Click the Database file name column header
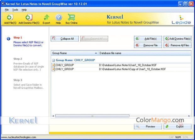The width and height of the screenshot is (195, 140). (145, 53)
